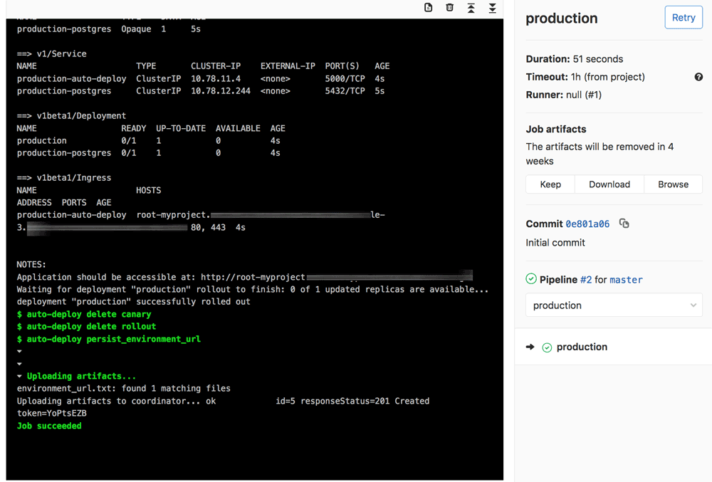
Task: Click green check icon beside production job
Action: 547,347
